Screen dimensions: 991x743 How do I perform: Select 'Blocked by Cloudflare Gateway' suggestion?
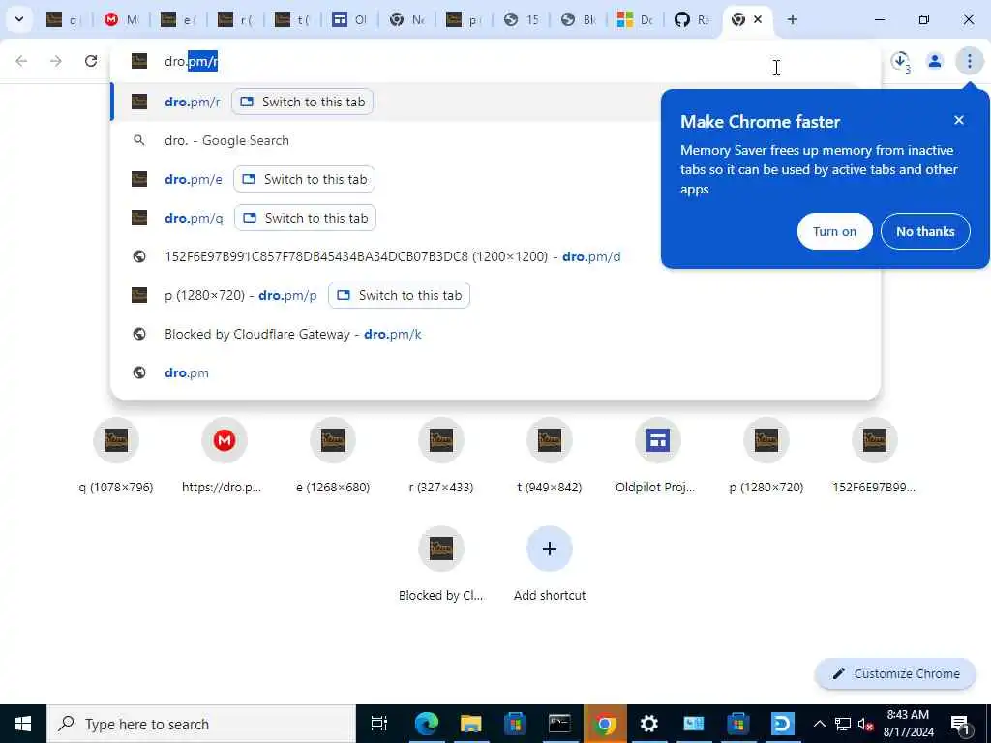[292, 334]
